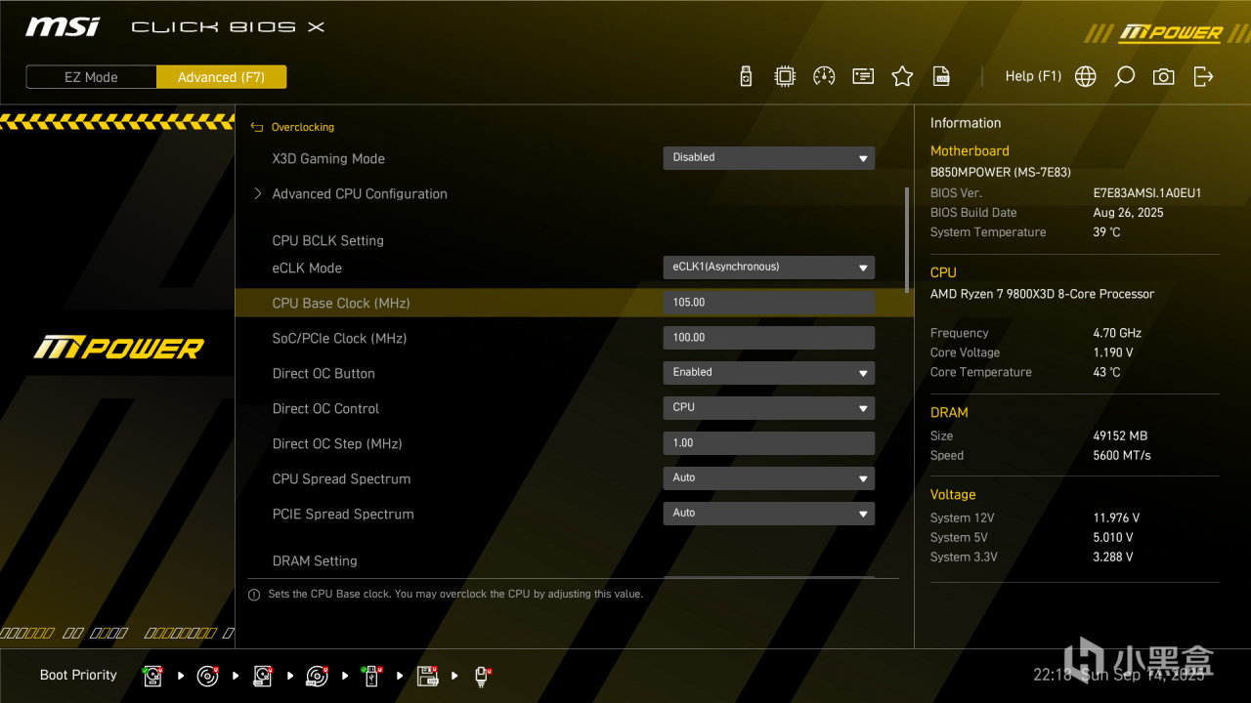
Task: Select the plain CD/DVD boot device icon
Action: pos(208,675)
